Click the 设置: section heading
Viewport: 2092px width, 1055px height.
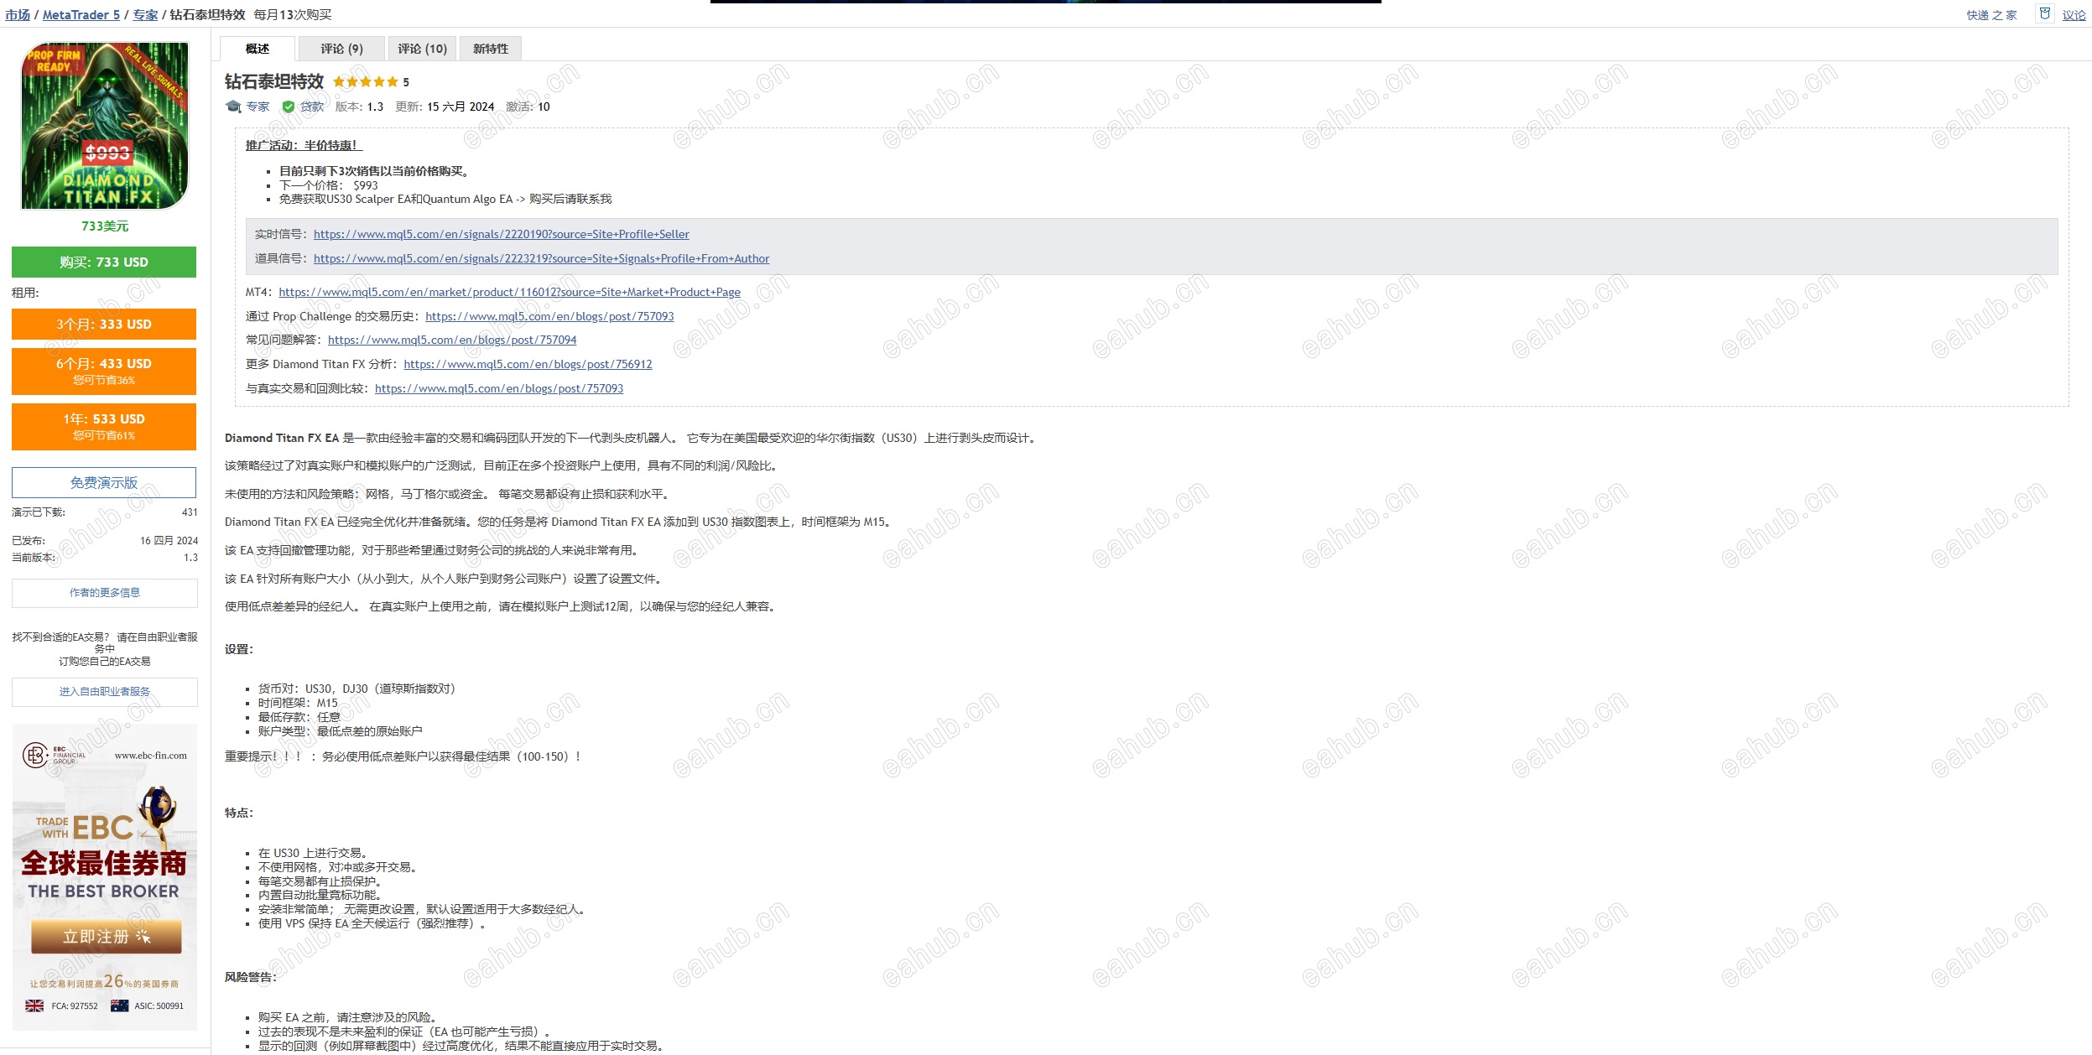[x=239, y=649]
